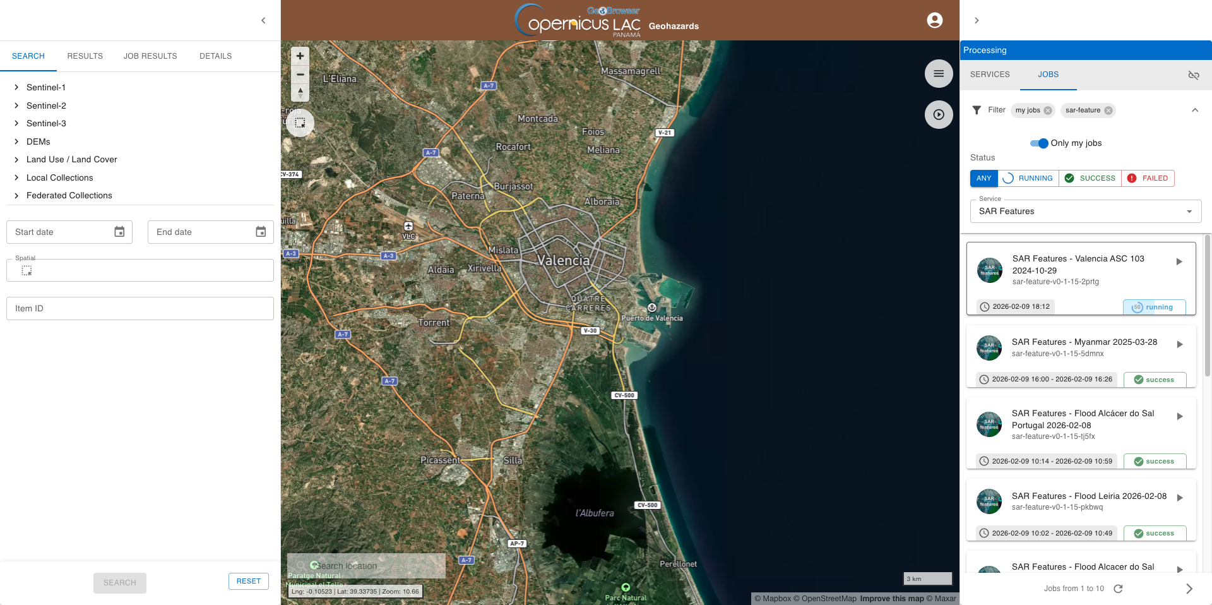
Task: Click the RESET button
Action: [x=249, y=581]
